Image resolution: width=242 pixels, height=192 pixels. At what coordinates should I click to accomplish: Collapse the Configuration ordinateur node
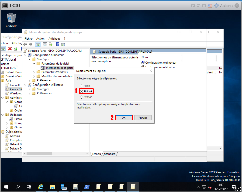[x=30, y=55]
